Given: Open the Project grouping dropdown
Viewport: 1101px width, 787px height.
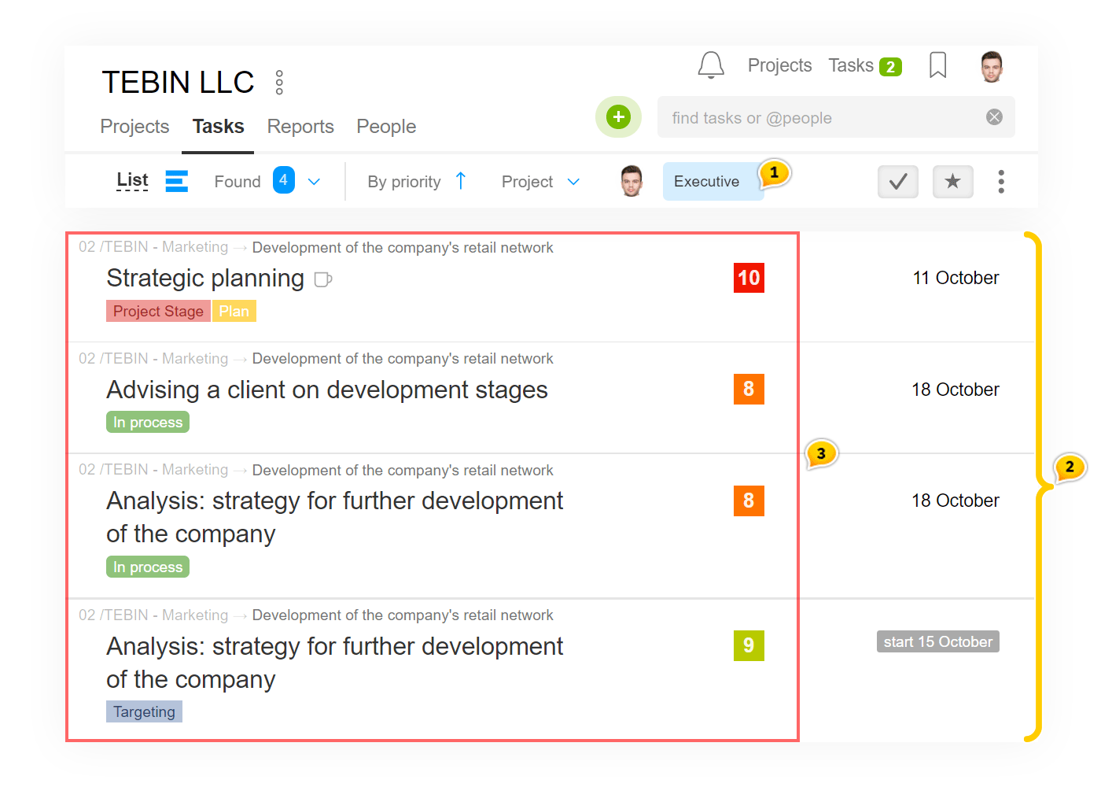Looking at the screenshot, I should 541,182.
